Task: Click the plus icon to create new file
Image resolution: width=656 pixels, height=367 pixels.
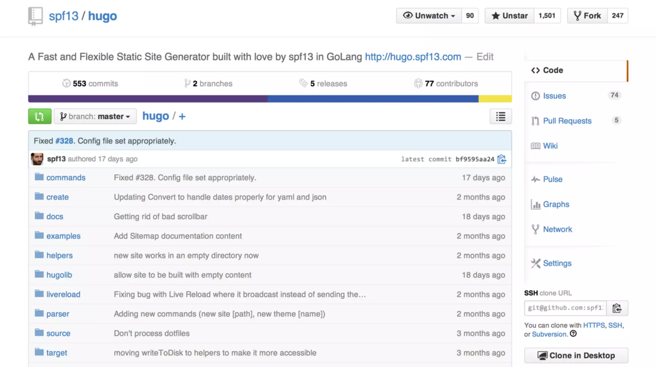Action: [x=182, y=116]
